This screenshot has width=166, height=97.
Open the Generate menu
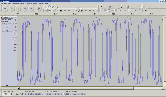tap(29, 4)
